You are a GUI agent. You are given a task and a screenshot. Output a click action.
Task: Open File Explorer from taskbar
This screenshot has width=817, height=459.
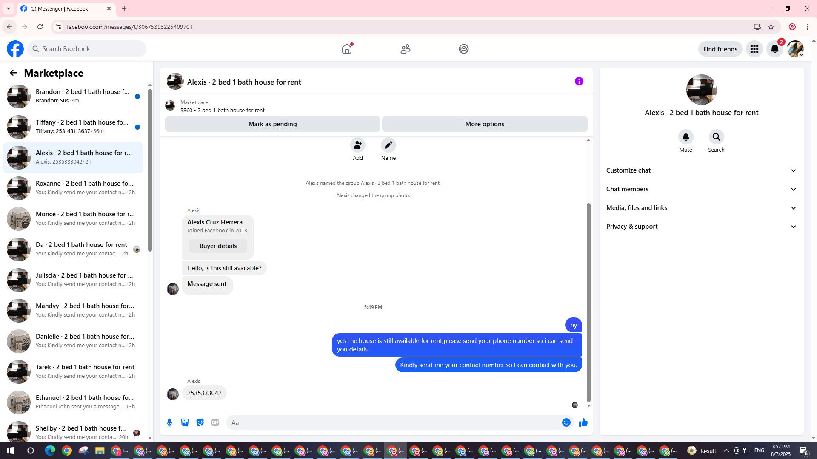click(100, 450)
